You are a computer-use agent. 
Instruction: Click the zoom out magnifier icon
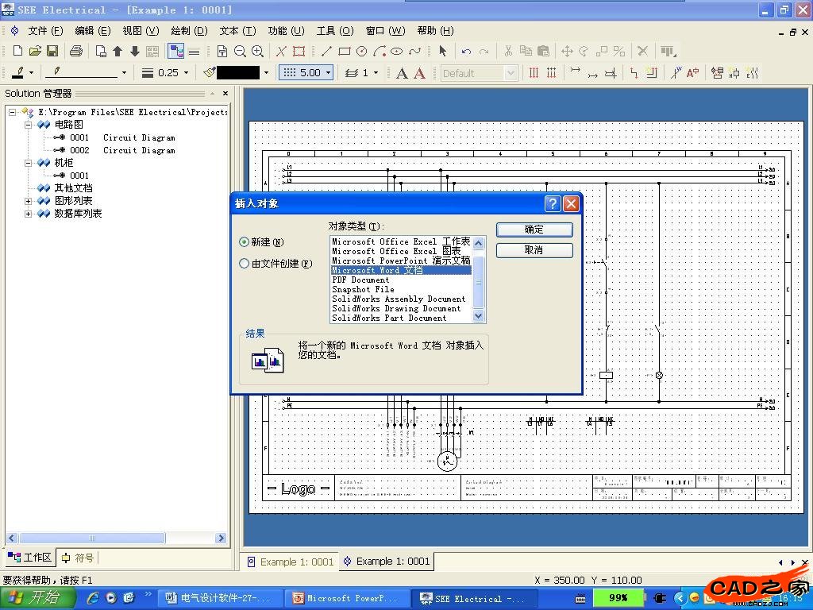pyautogui.click(x=240, y=51)
